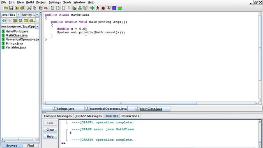Switch to the Strings.java editor tab
The width and height of the screenshot is (263, 148).
[64, 109]
